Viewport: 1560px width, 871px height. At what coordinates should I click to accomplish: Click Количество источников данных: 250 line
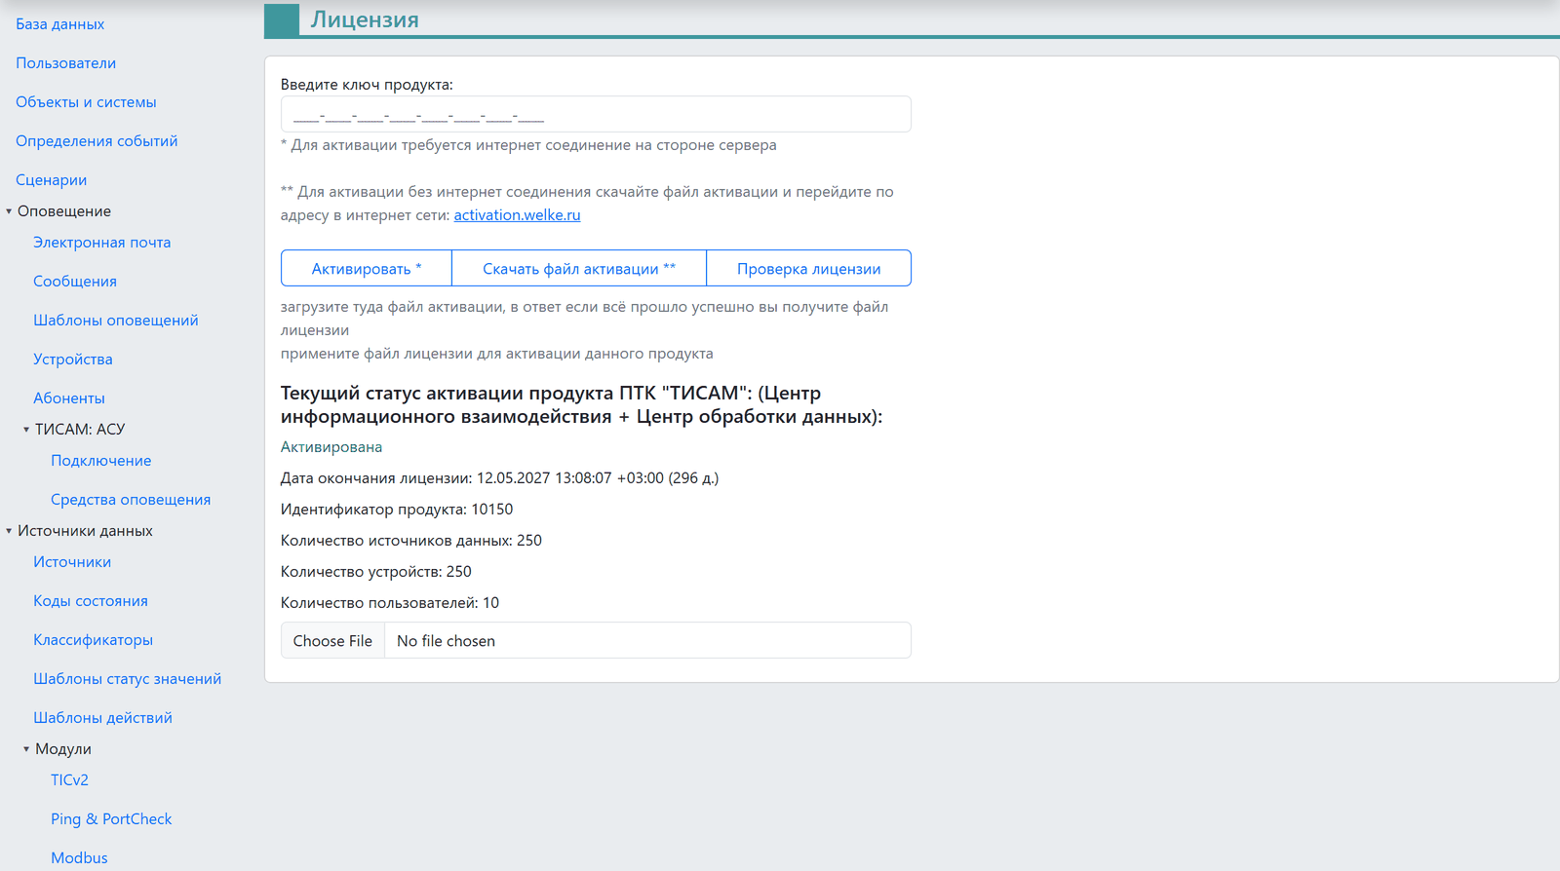[x=411, y=541]
